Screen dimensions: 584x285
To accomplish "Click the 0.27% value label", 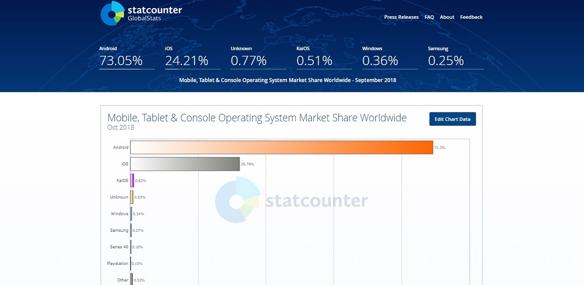I will click(138, 230).
